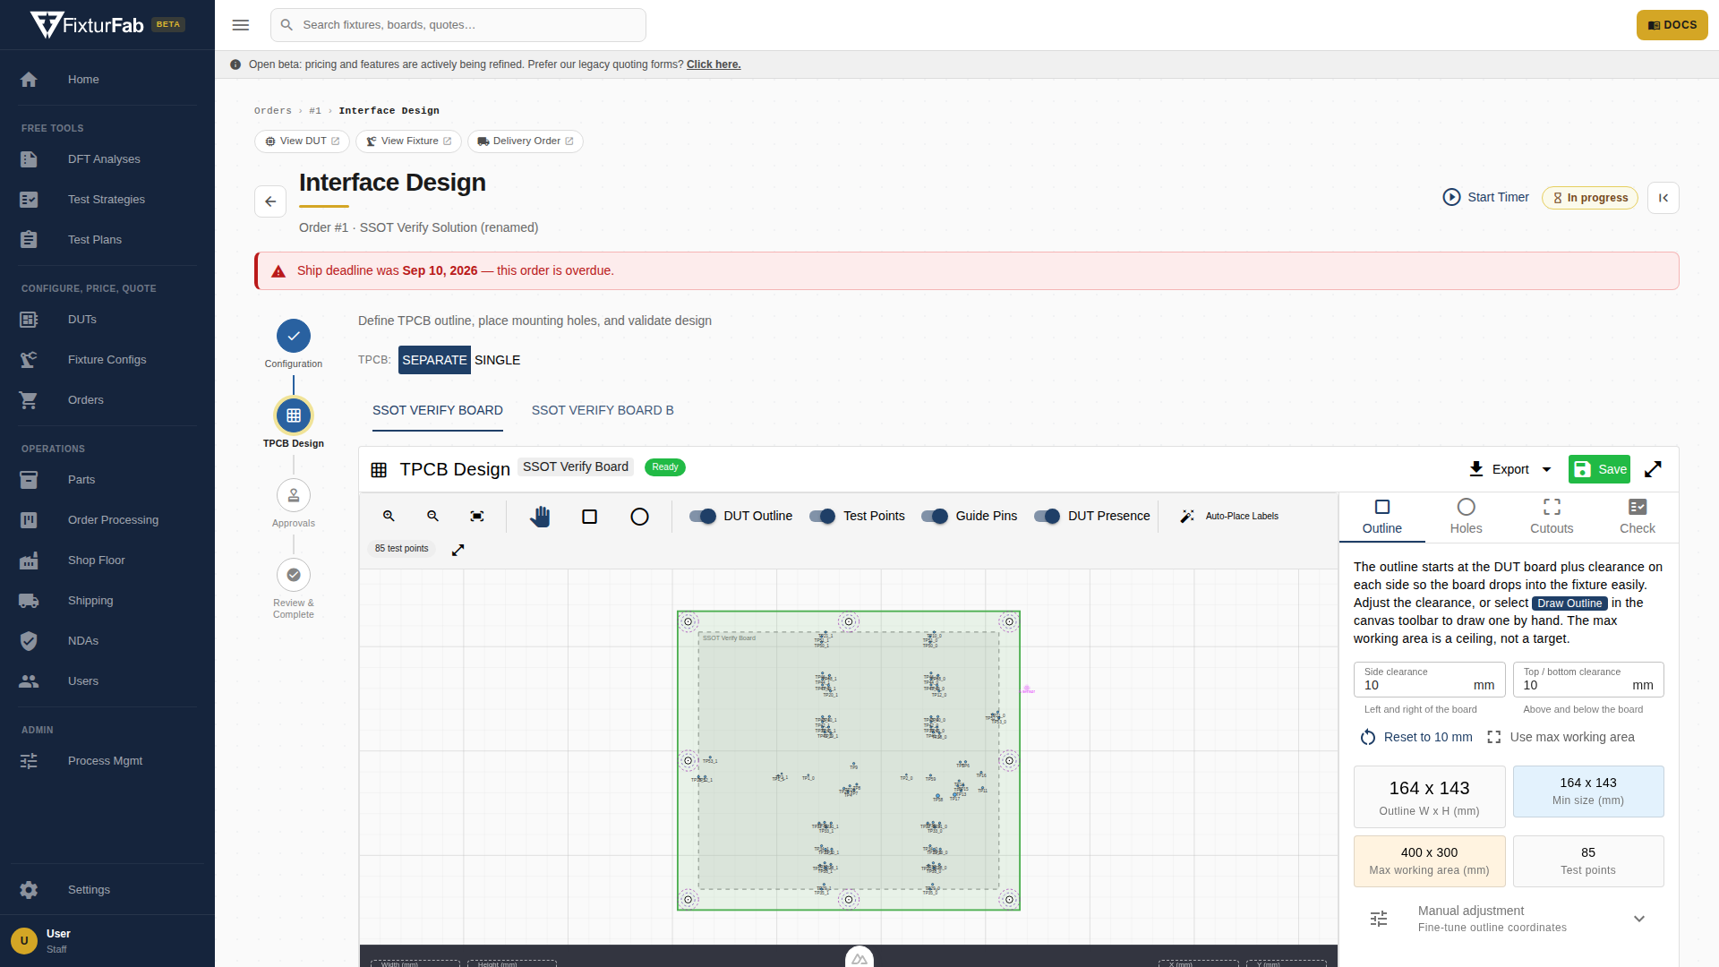Click the fit-to-view canvas icon
Screen dimensions: 1719x967
point(477,516)
